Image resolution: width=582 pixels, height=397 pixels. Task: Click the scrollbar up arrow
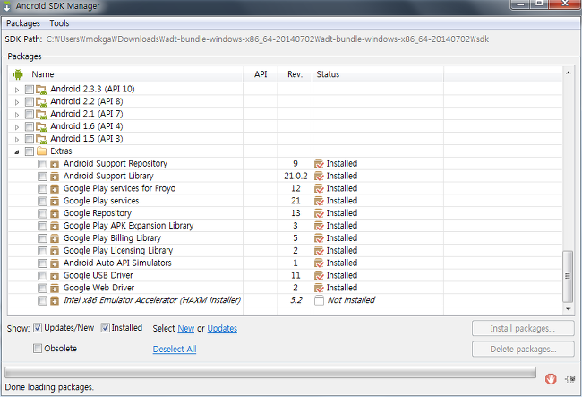click(568, 73)
